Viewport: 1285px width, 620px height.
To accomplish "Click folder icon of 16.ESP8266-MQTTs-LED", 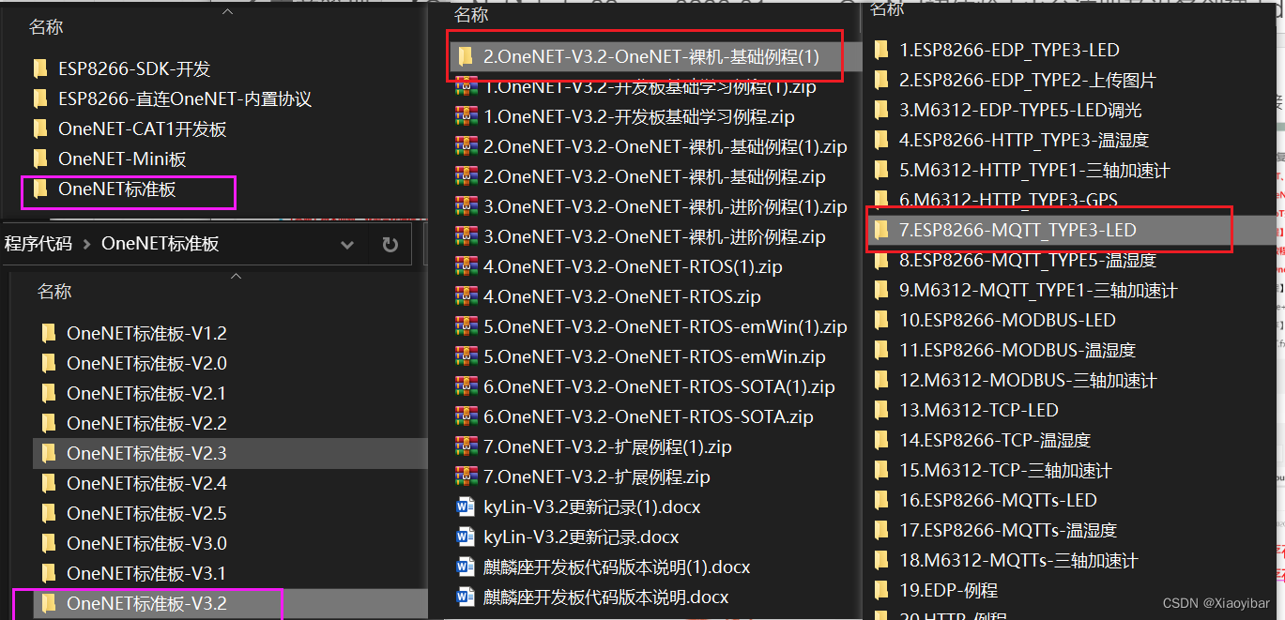I will [x=880, y=500].
